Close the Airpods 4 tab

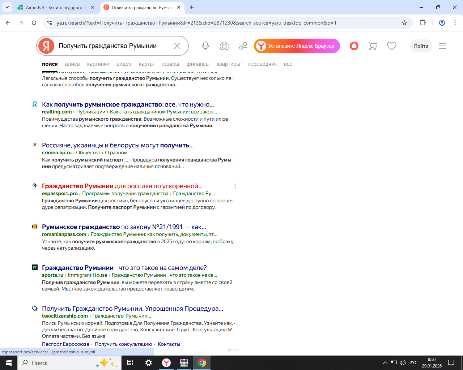93,7
